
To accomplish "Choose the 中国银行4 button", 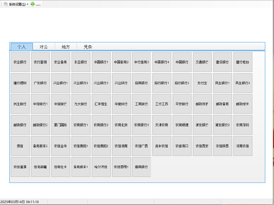I will (162, 62).
